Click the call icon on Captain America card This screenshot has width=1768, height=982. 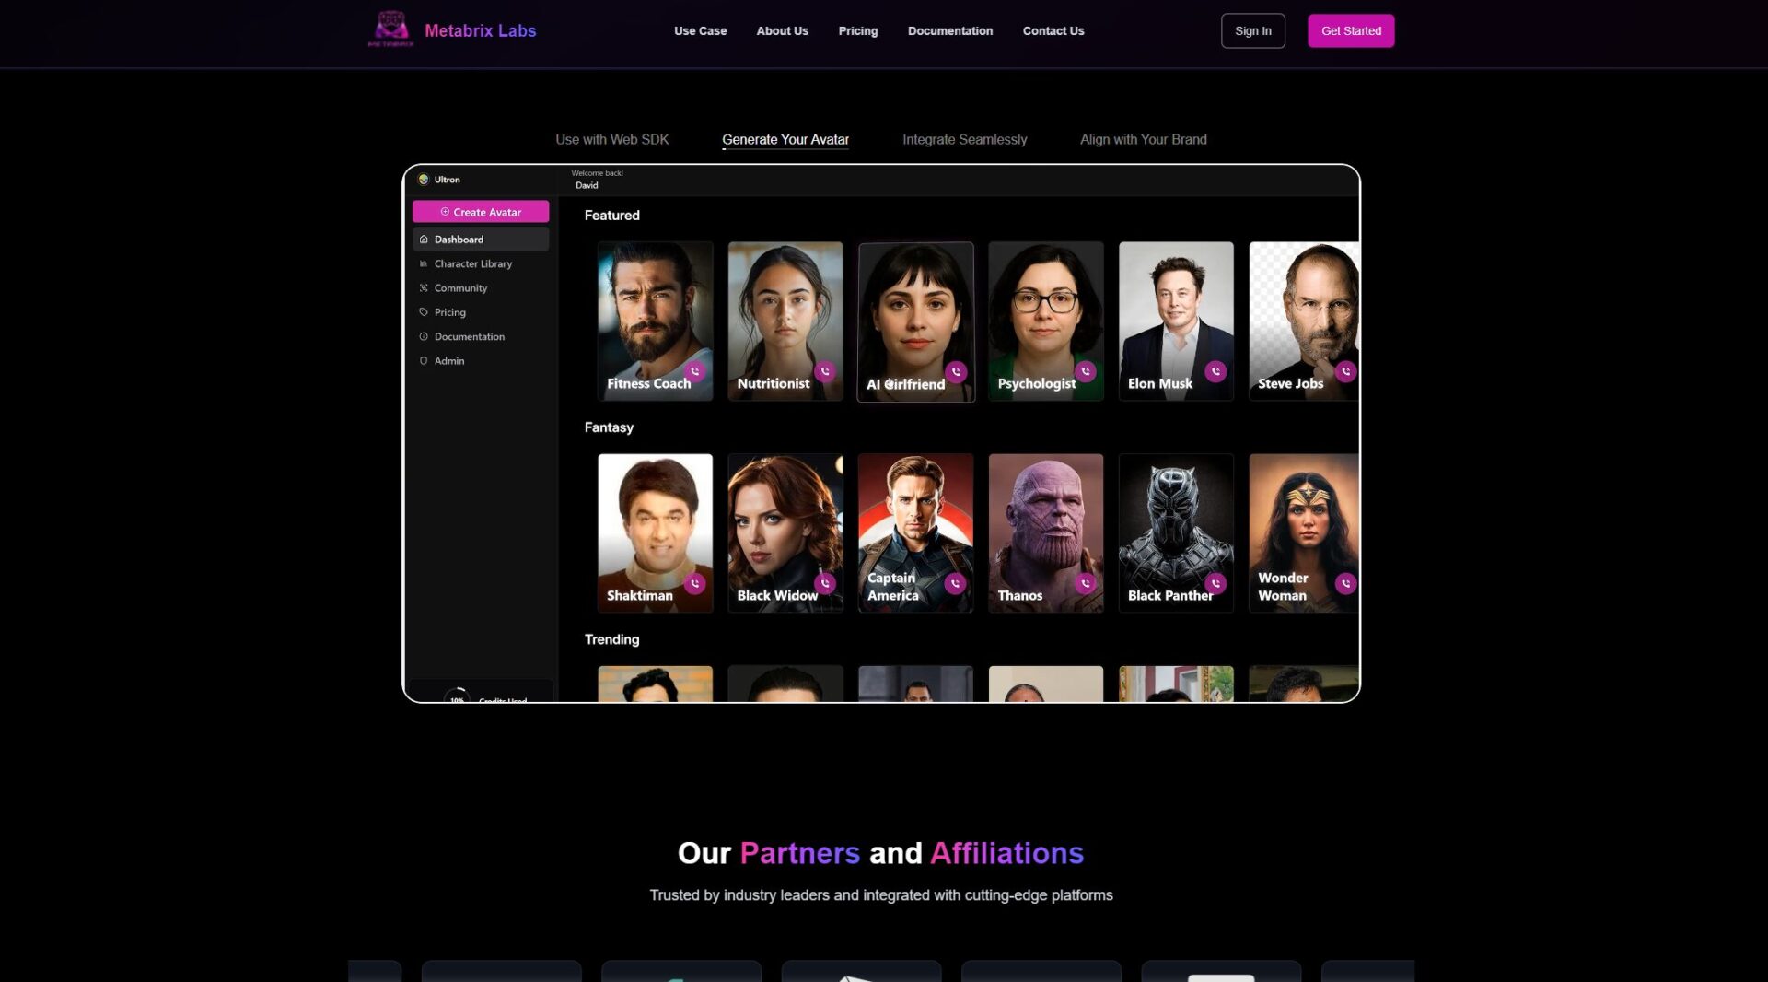click(955, 583)
